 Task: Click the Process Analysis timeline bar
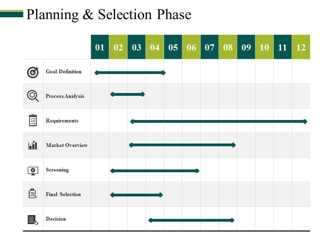(x=127, y=94)
